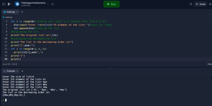Click the ele=input code line

point(63,25)
